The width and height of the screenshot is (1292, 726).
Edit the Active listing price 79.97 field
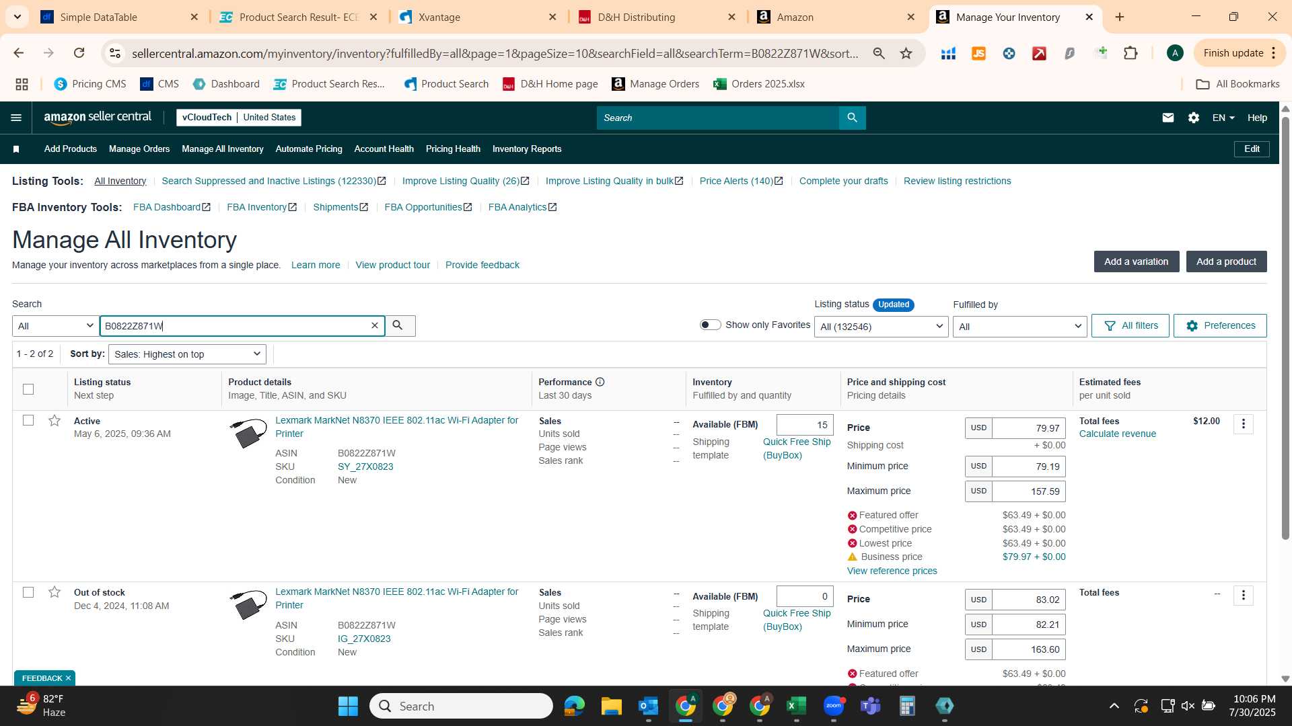pos(1028,428)
